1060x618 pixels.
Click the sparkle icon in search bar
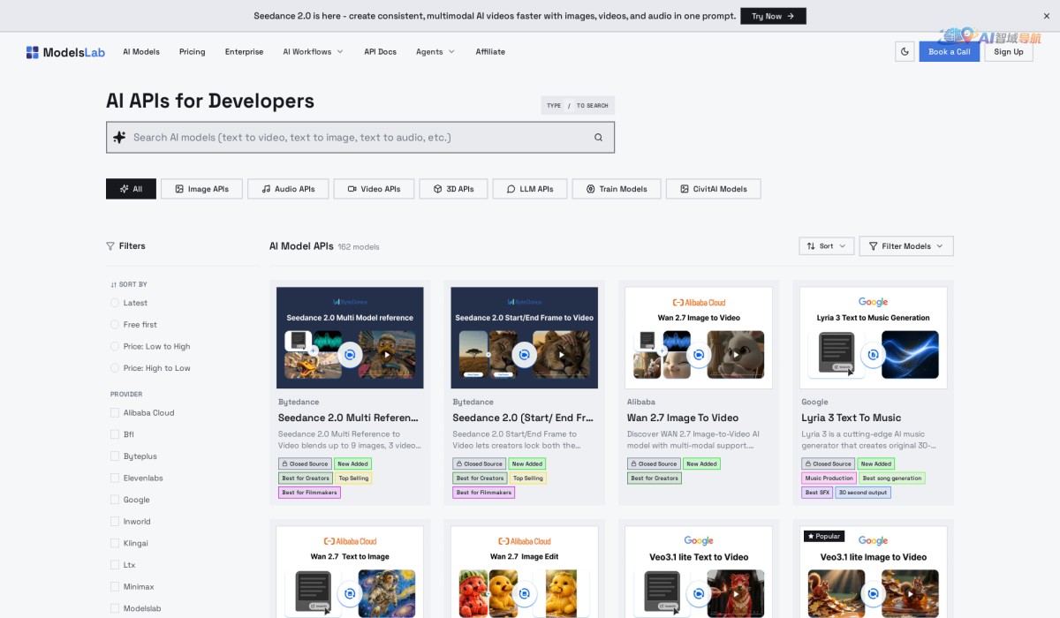point(120,138)
